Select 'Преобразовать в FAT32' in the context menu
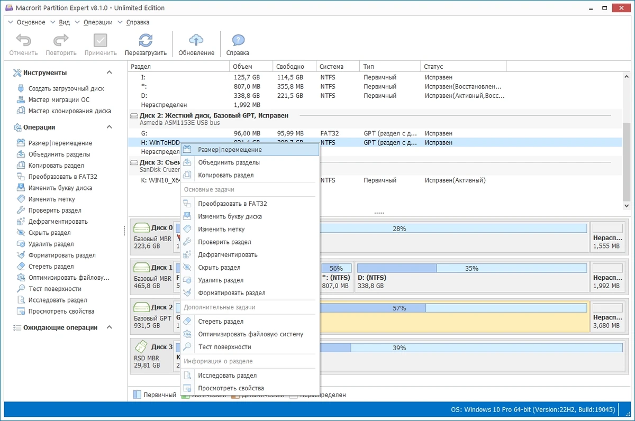The width and height of the screenshot is (635, 421). click(x=250, y=204)
